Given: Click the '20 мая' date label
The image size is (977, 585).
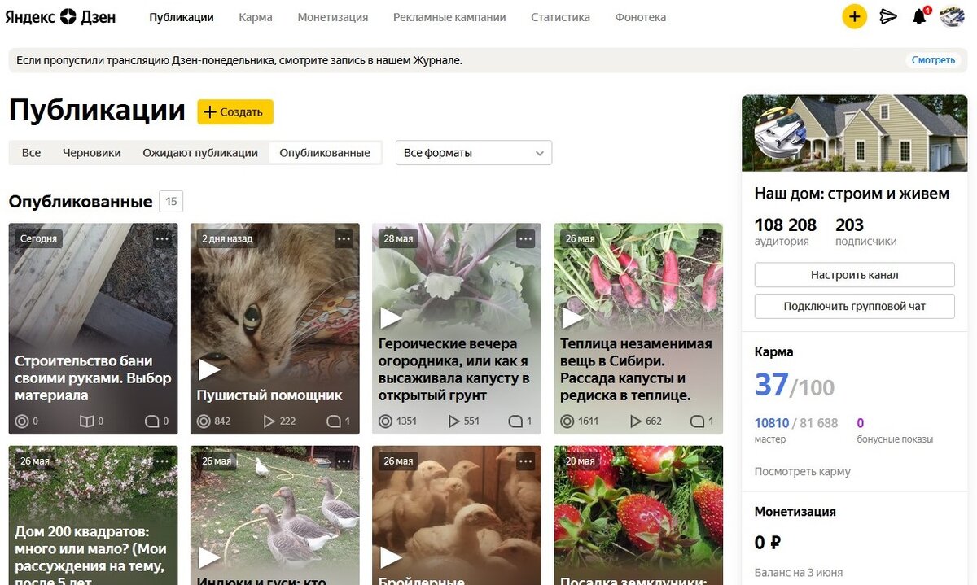Looking at the screenshot, I should 581,461.
